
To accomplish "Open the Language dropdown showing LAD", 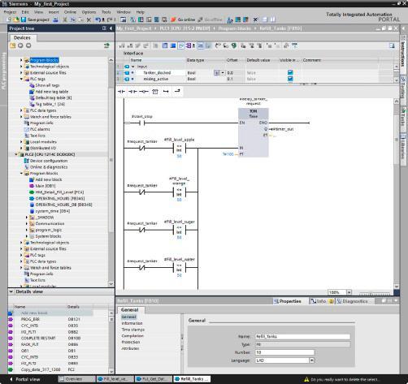I will tap(312, 360).
